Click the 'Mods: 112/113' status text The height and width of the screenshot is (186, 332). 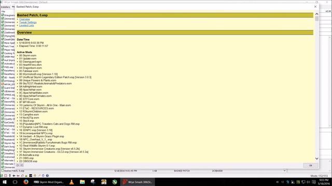coord(319,176)
